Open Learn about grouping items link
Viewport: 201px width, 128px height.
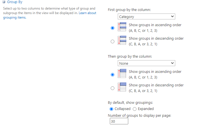coord(50,15)
